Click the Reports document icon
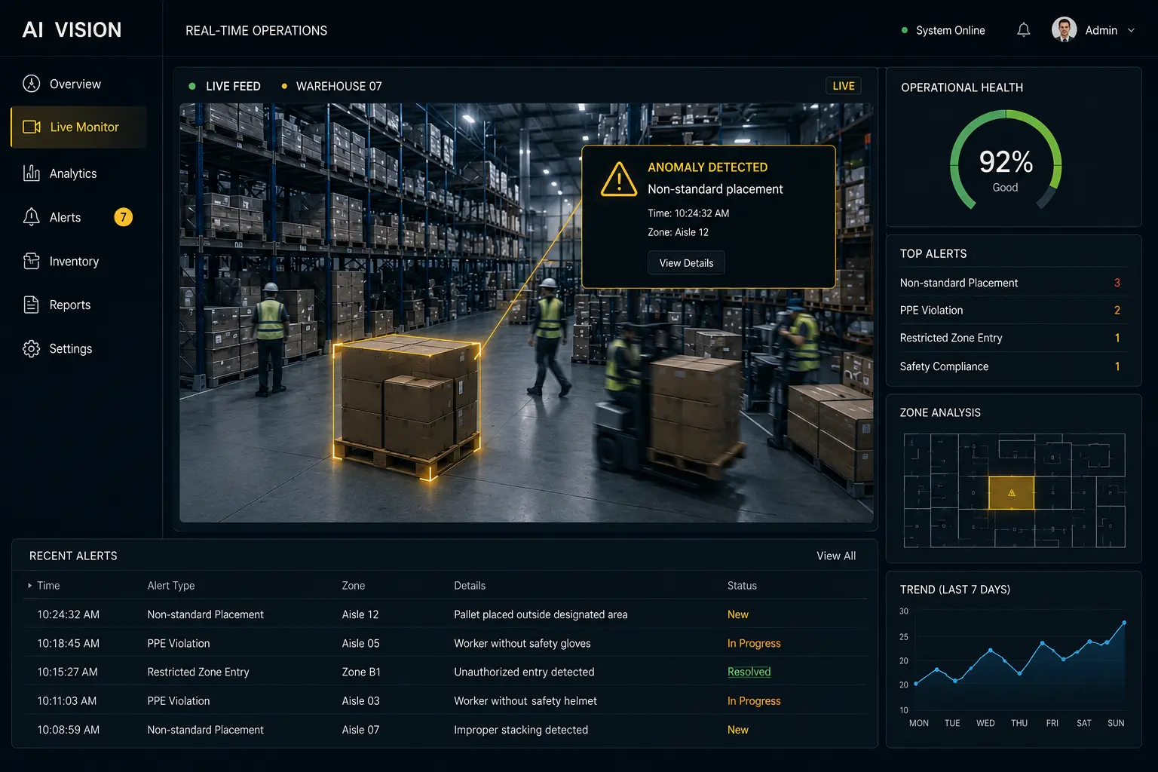The image size is (1158, 772). (x=32, y=305)
